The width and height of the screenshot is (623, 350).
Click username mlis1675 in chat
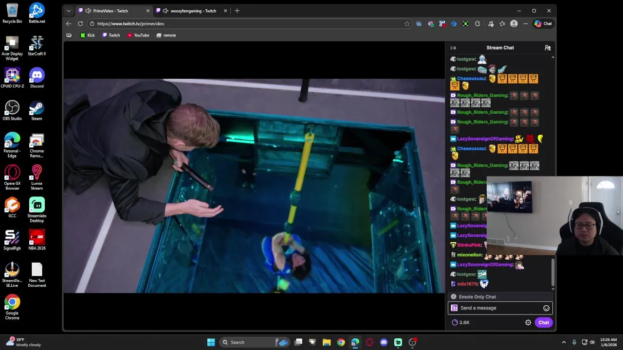[467, 284]
